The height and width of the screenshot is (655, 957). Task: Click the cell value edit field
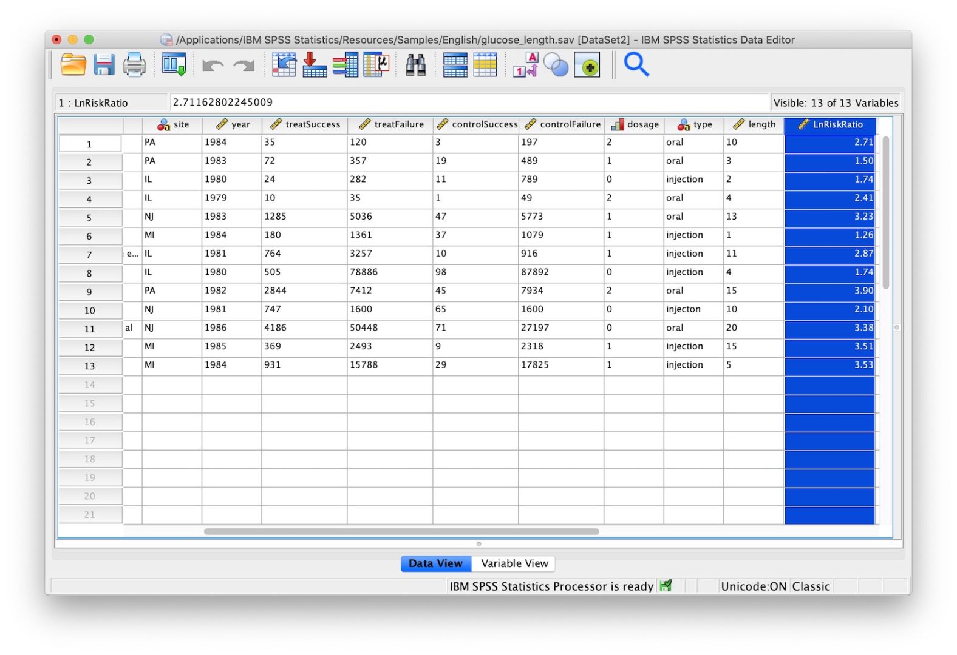pyautogui.click(x=469, y=102)
